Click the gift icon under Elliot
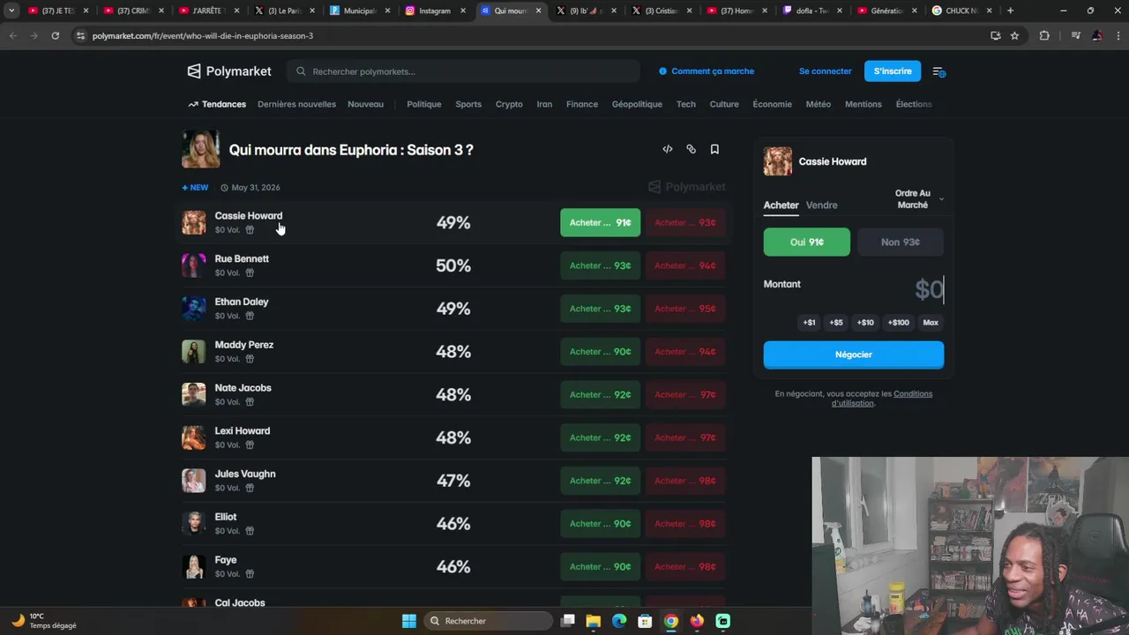Image resolution: width=1129 pixels, height=635 pixels. coord(250,531)
